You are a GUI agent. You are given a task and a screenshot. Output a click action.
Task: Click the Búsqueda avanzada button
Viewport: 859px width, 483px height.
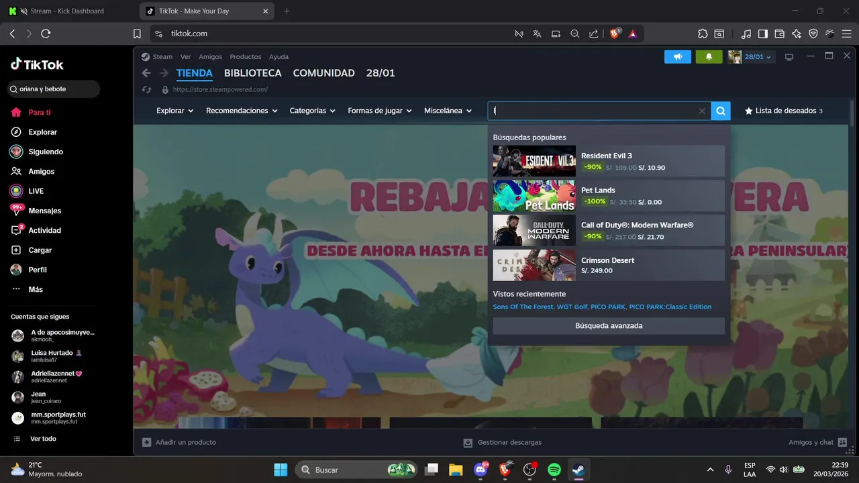pyautogui.click(x=609, y=326)
